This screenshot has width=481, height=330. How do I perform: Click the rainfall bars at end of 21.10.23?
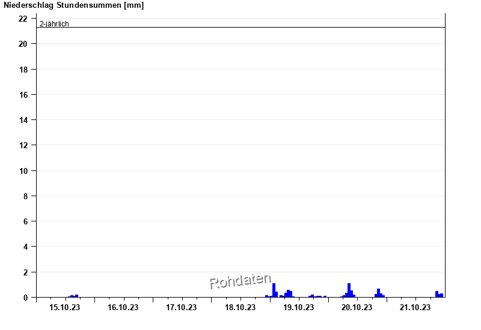point(440,294)
